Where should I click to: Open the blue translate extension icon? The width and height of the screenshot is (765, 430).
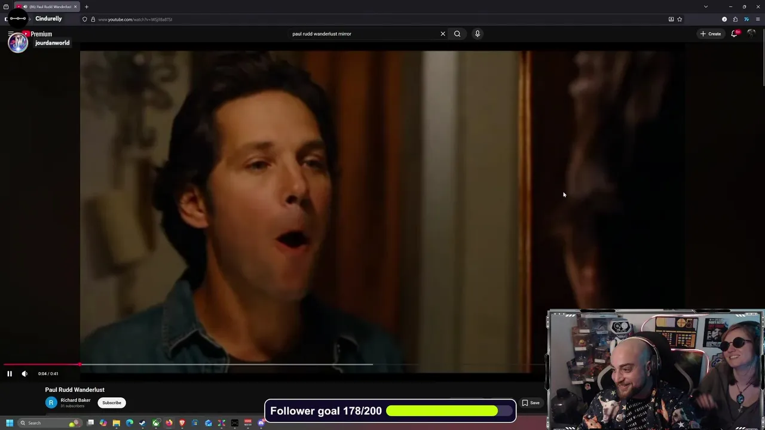[x=746, y=19]
